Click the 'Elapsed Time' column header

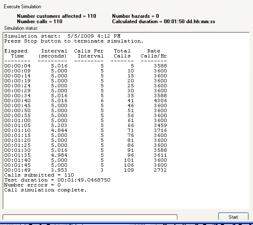click(x=16, y=53)
